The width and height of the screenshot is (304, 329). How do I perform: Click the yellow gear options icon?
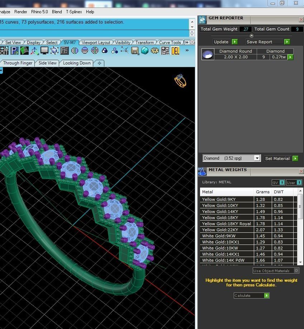coord(155,51)
